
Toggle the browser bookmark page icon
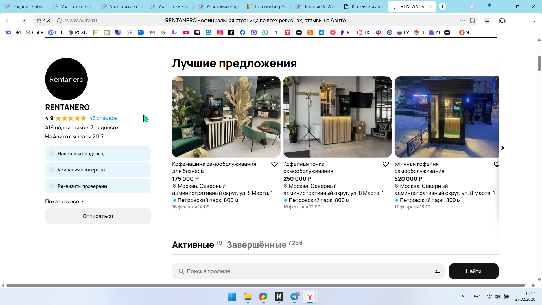[x=472, y=21]
